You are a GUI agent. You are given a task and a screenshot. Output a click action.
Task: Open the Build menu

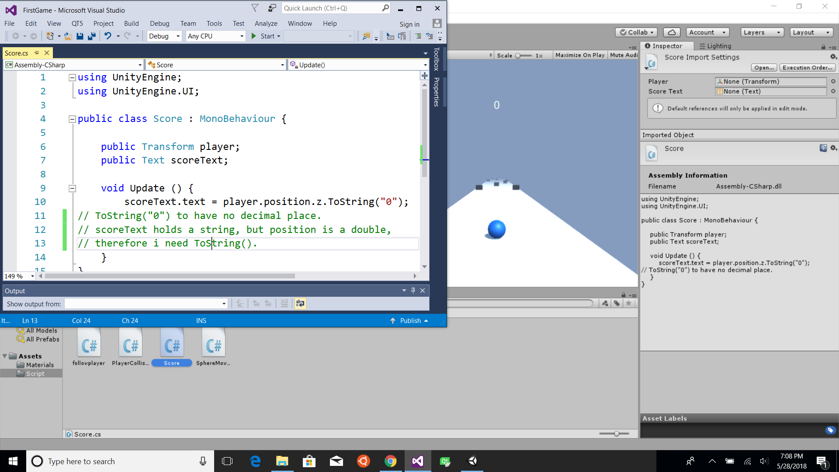point(131,23)
